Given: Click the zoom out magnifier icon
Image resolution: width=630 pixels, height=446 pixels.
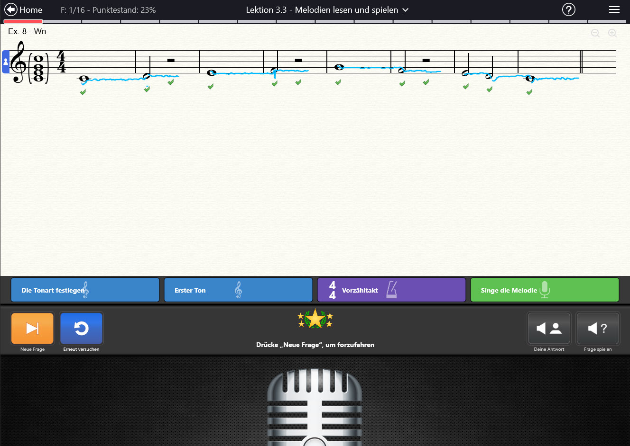Looking at the screenshot, I should pos(595,33).
